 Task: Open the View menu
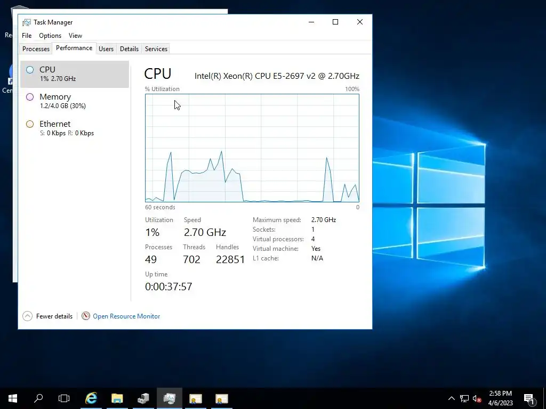pos(75,36)
